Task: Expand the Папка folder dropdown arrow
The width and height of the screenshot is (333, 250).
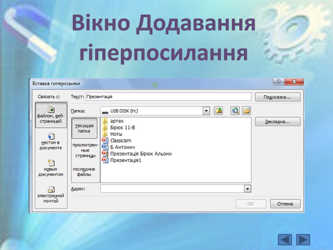Action: coord(206,111)
